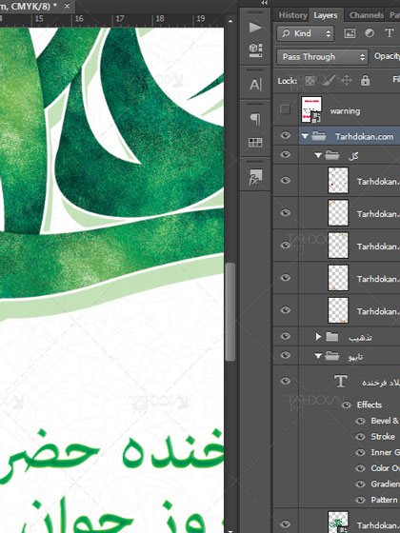Viewport: 400px width, 533px height.
Task: Switch to the History tab
Action: point(292,15)
